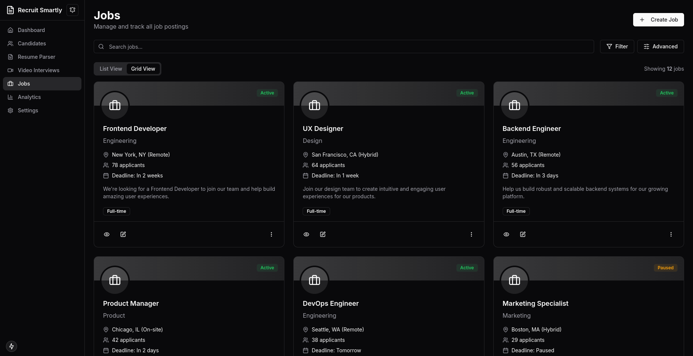Click the Active badge on Frontend Developer
Viewport: 693px width, 356px height.
267,93
